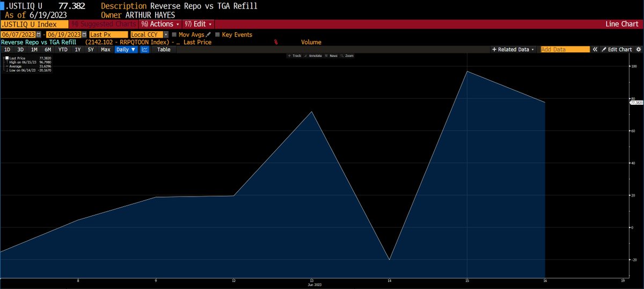644x289 pixels.
Task: Collapse panel with double-chevron icon
Action: [595, 49]
